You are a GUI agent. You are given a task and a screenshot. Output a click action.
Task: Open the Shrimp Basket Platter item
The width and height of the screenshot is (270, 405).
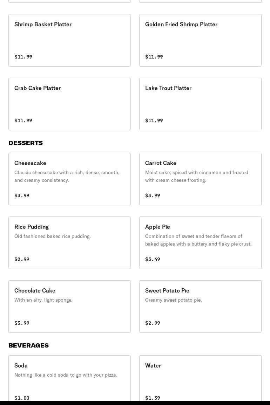(69, 40)
